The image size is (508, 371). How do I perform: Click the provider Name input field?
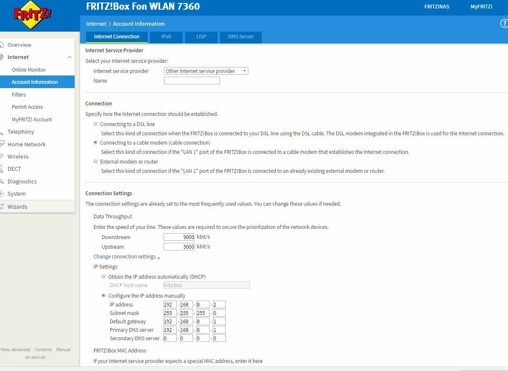pyautogui.click(x=192, y=81)
